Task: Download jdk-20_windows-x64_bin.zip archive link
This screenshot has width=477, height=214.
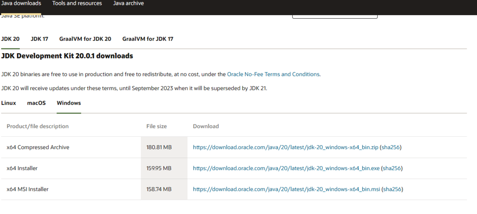Action: point(285,147)
